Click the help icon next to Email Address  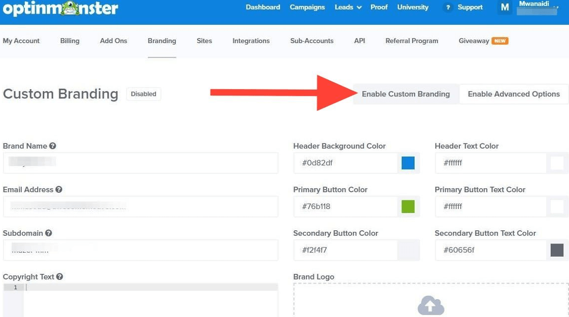coord(59,190)
